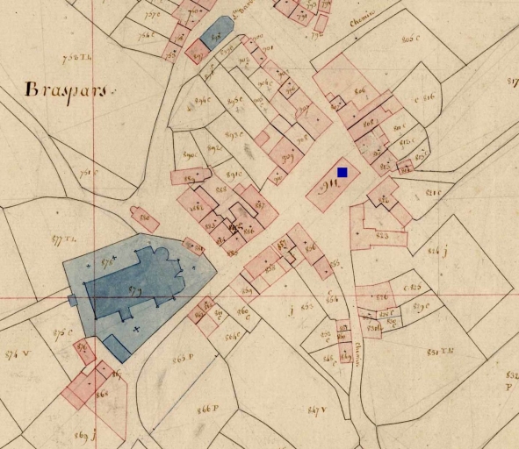Select field parcel 847 V

tap(317, 410)
